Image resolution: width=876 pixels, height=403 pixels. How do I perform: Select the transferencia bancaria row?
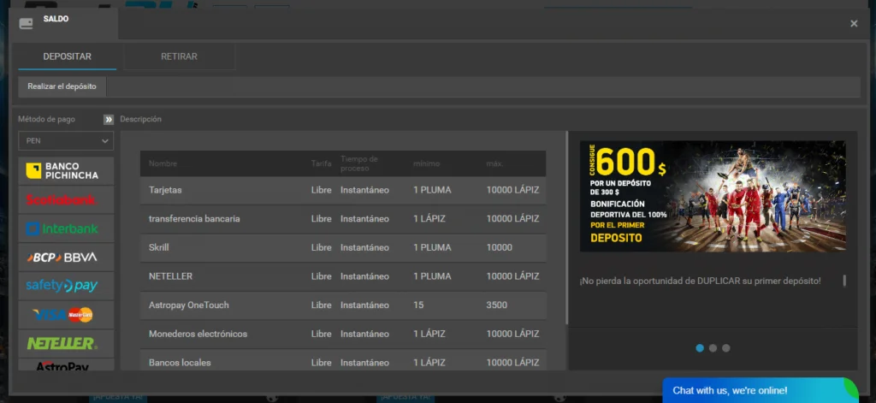pos(343,218)
